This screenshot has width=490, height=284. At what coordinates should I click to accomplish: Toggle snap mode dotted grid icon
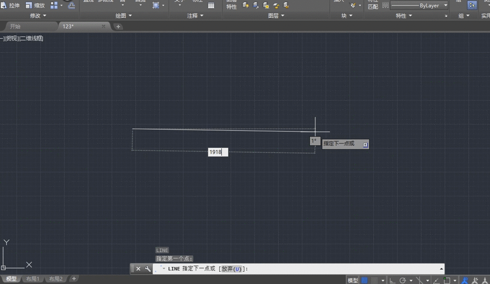coord(375,280)
